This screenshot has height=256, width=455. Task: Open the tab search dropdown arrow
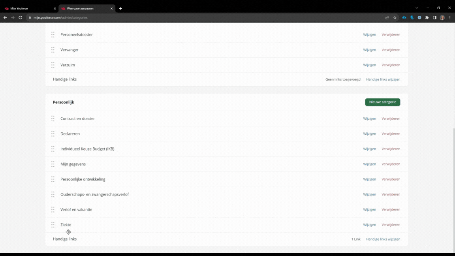point(417,8)
